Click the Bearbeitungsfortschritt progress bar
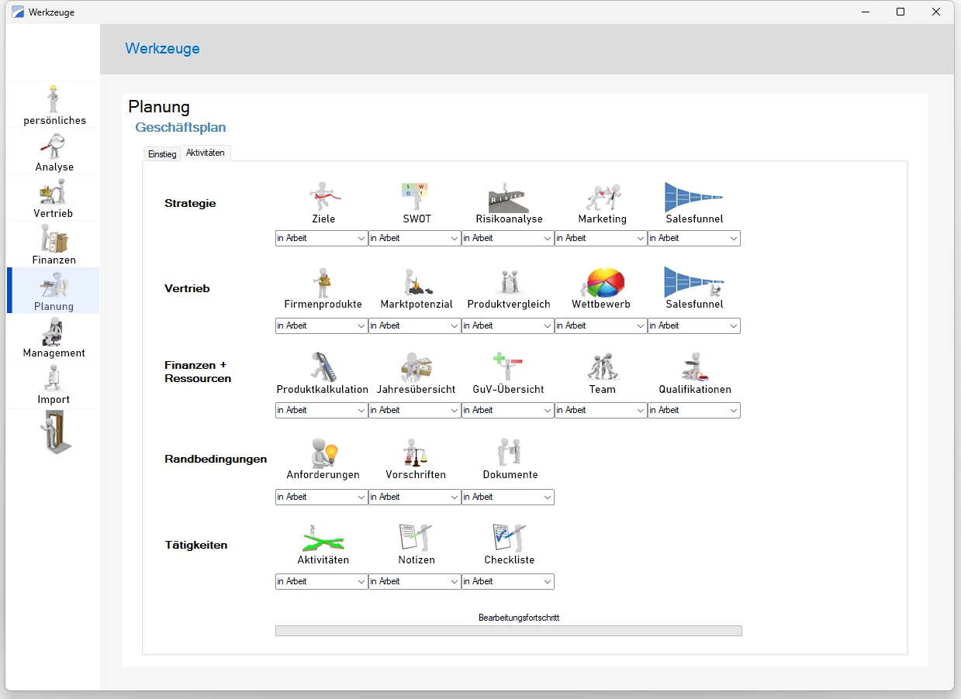 509,631
